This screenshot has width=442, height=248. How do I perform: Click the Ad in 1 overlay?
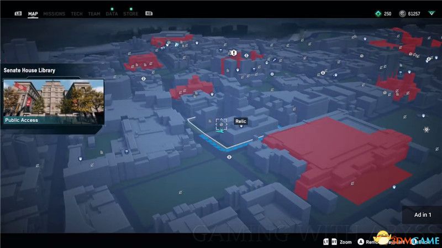coord(422,215)
